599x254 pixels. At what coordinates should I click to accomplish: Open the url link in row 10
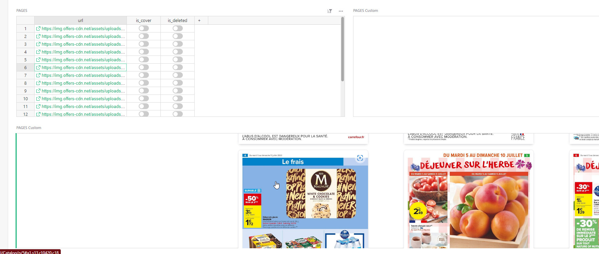tap(83, 99)
